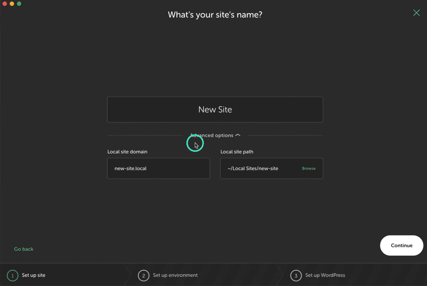Click the step 3 circle icon

click(x=296, y=275)
